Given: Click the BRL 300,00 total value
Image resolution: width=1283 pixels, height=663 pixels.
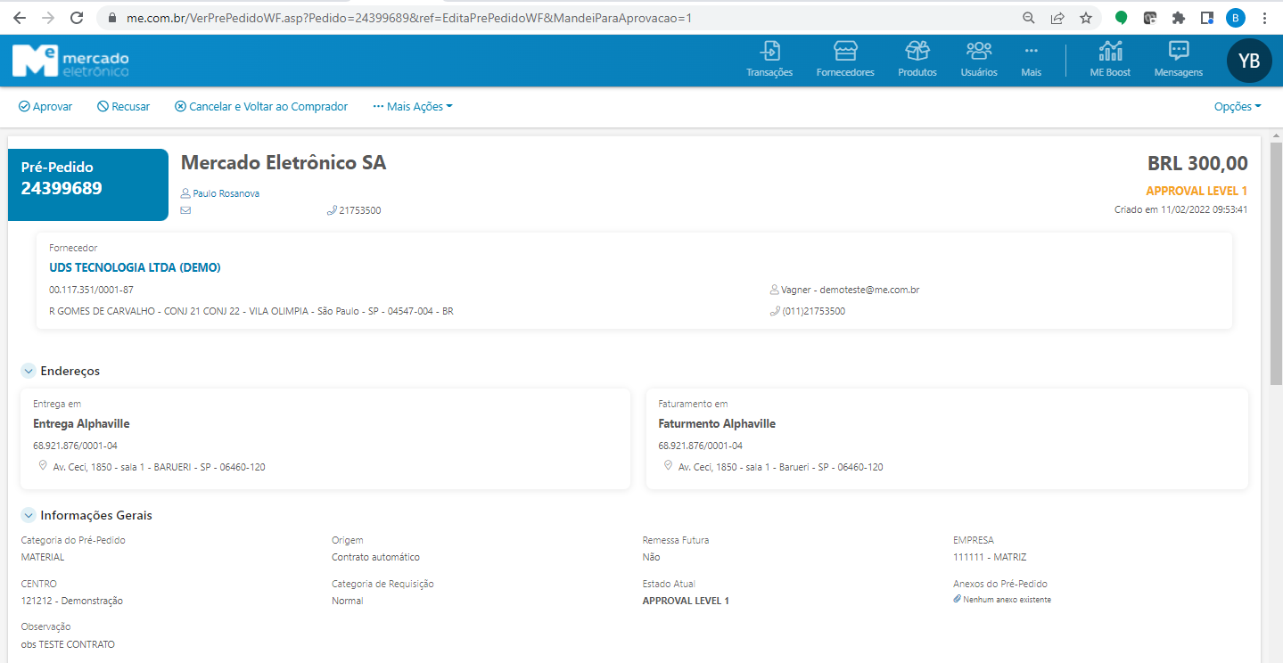Looking at the screenshot, I should (x=1197, y=164).
